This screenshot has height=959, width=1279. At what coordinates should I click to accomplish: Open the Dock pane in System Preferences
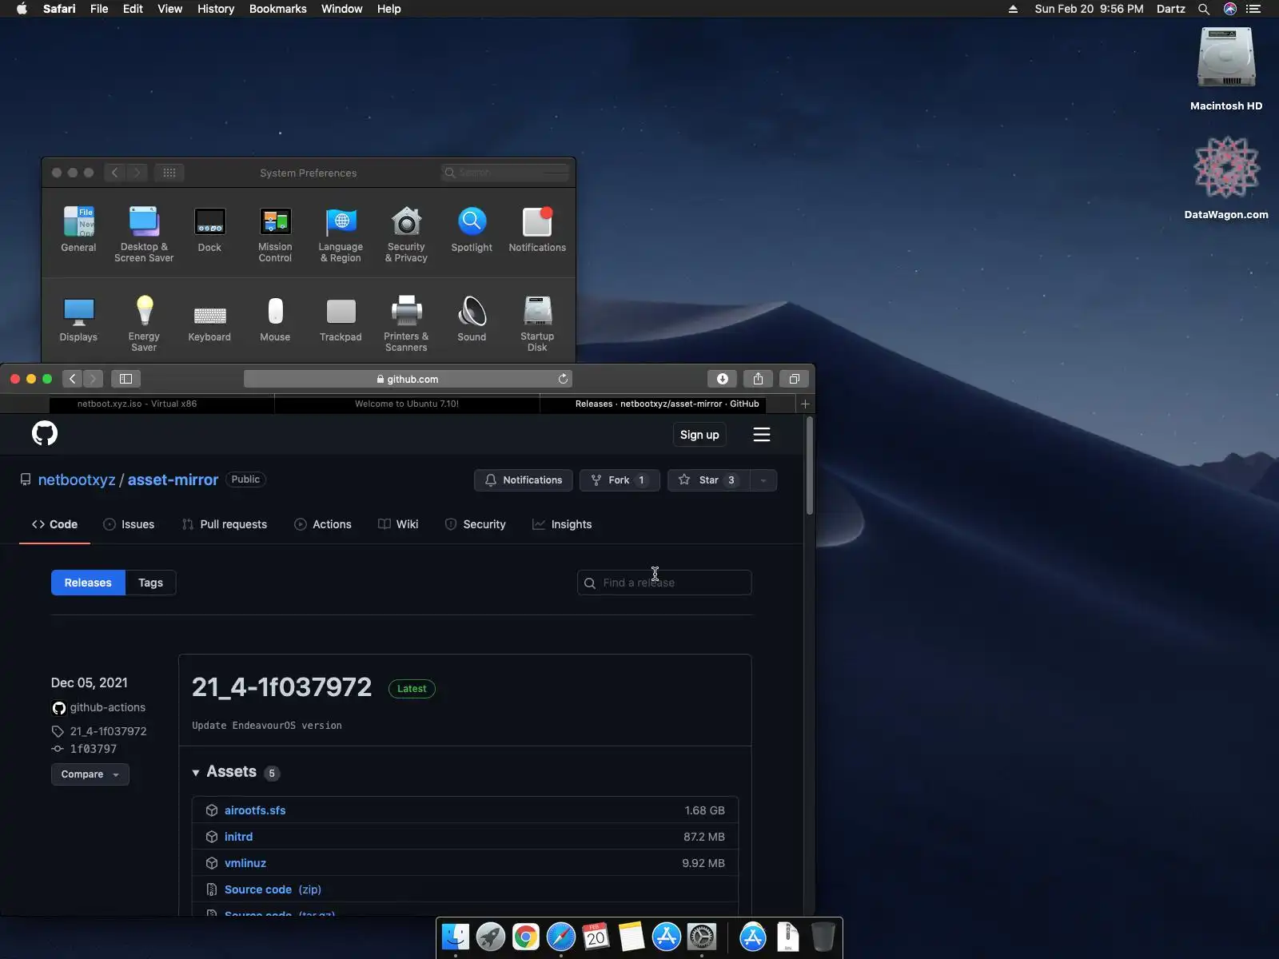tap(209, 229)
